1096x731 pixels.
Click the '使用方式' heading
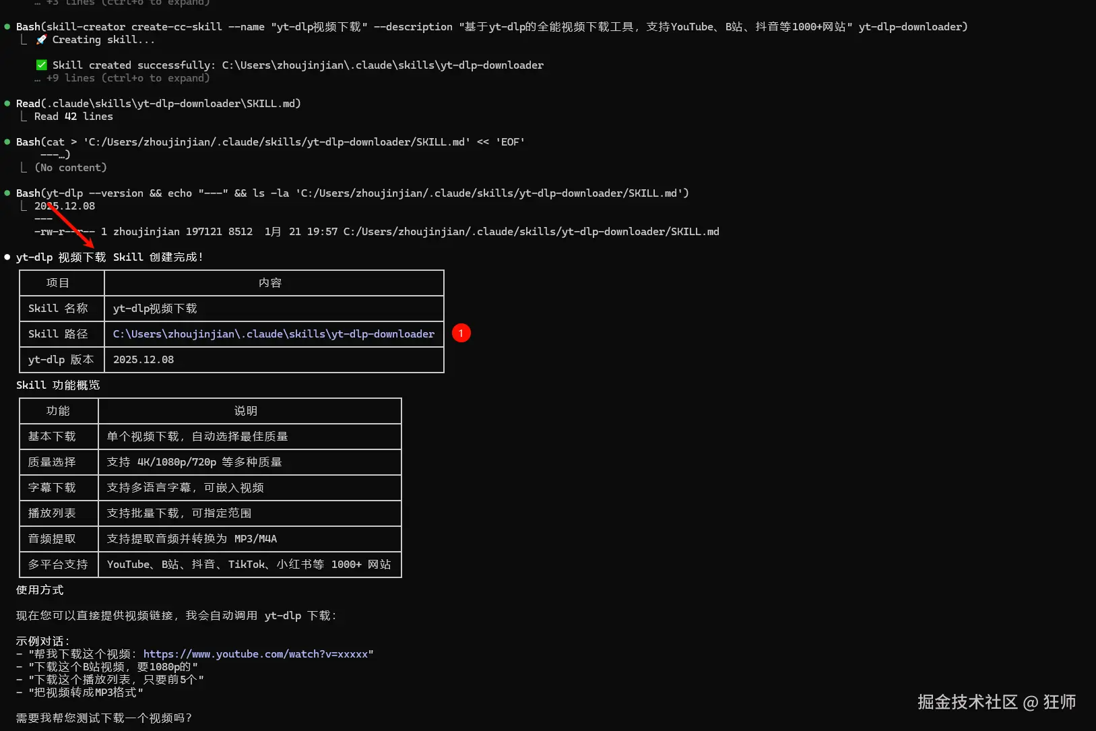tap(40, 590)
